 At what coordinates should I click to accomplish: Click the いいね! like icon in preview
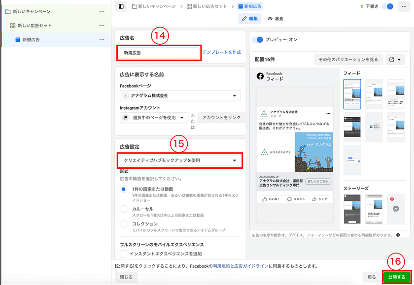265,199
